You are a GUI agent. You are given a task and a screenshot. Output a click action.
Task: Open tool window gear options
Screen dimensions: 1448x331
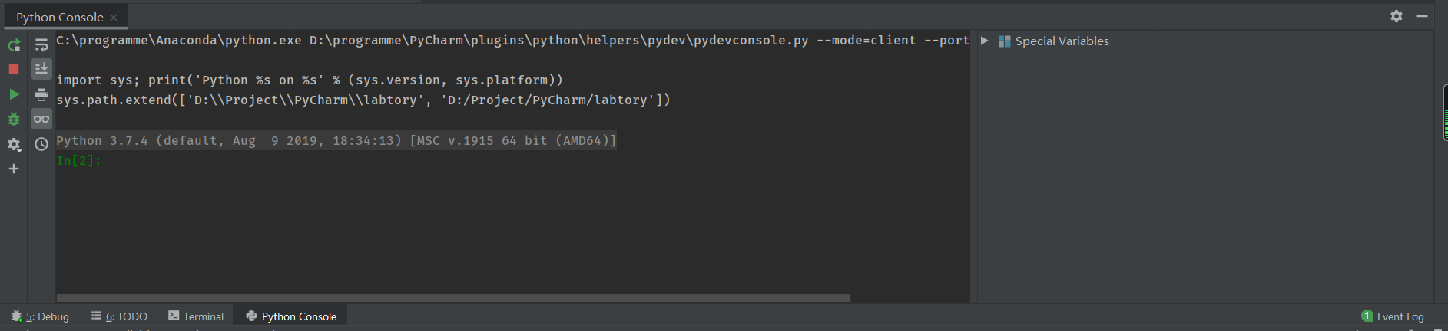point(1397,16)
